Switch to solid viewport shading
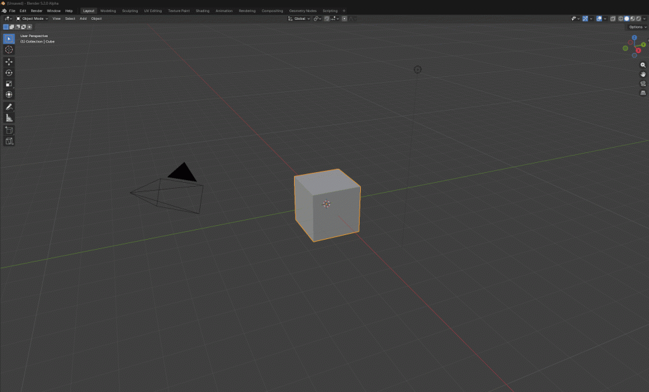This screenshot has width=649, height=392. pos(626,19)
